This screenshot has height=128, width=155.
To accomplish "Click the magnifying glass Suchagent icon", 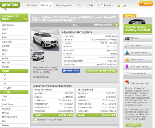I will (x=127, y=45).
